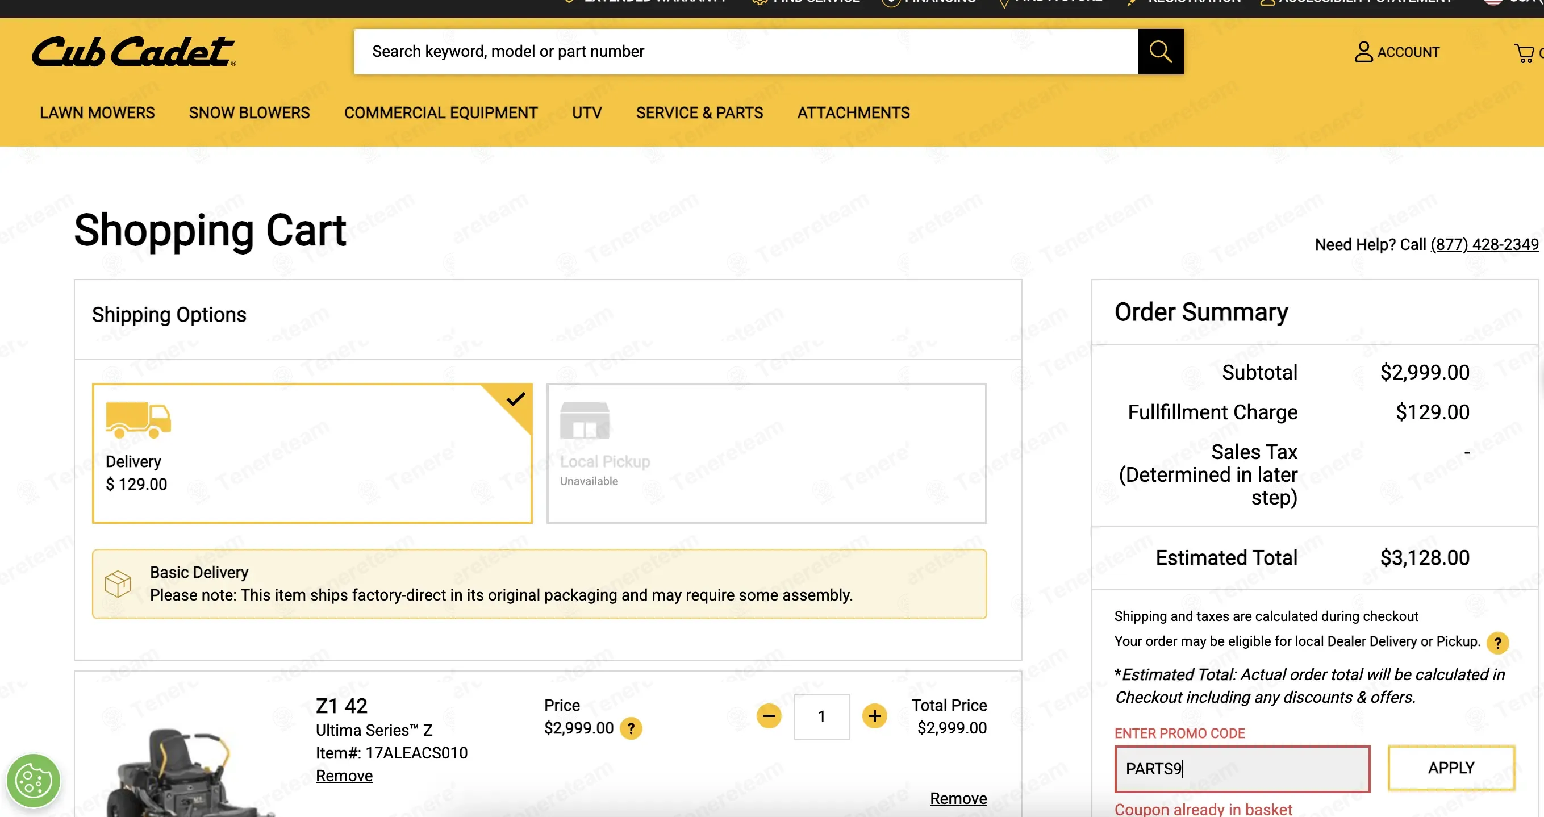
Task: Click the Fullfillment Charge $129.00 value
Action: click(1433, 412)
